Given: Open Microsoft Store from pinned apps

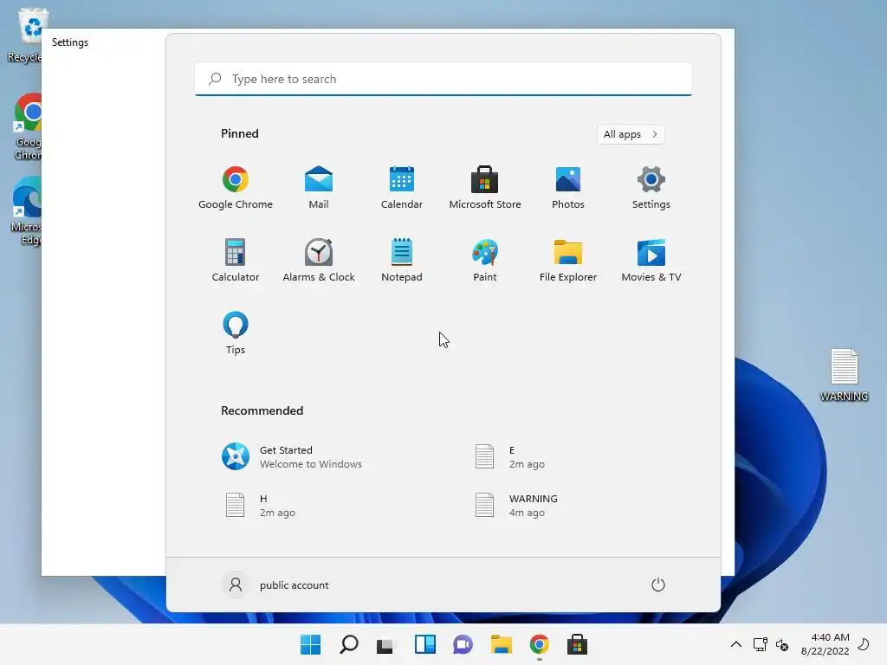Looking at the screenshot, I should click(x=485, y=188).
